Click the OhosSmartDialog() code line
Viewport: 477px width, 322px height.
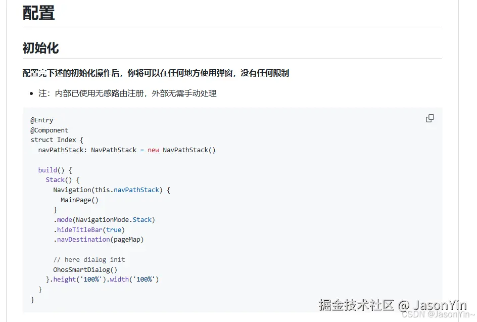tap(85, 269)
